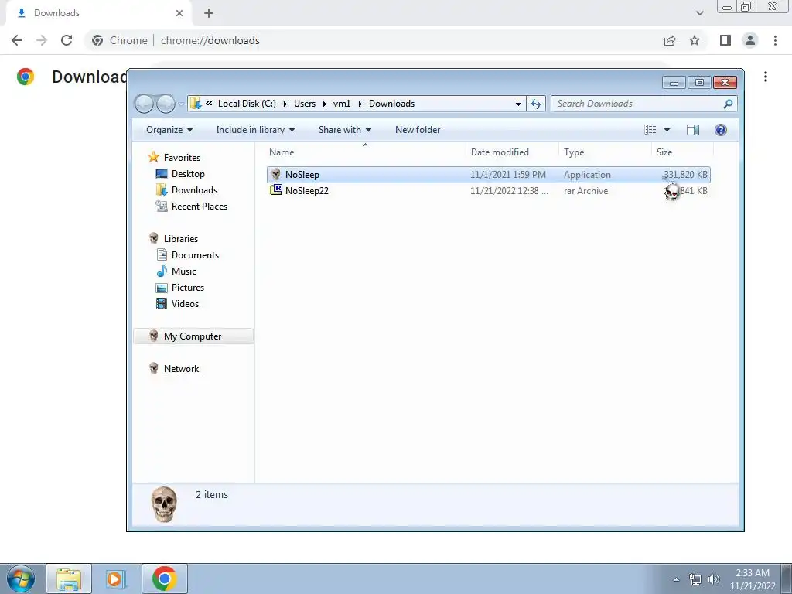Open the Organize dropdown menu

coord(169,130)
